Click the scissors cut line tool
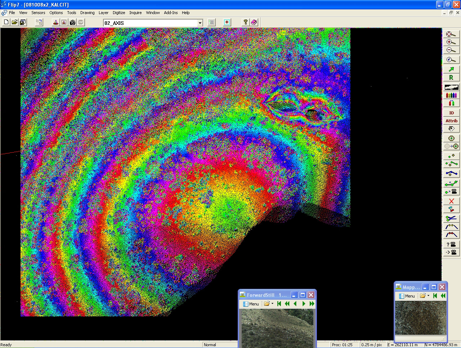The width and height of the screenshot is (461, 348). point(451,218)
